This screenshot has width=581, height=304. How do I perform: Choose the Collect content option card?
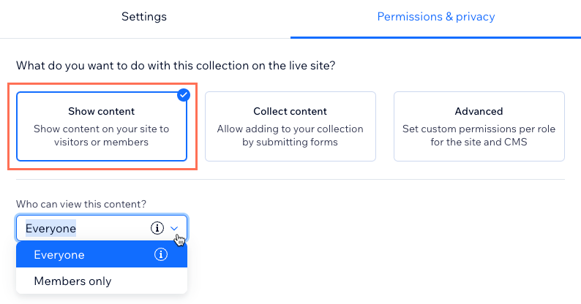(290, 126)
